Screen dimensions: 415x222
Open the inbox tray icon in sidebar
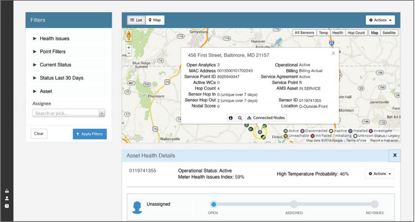point(7,191)
